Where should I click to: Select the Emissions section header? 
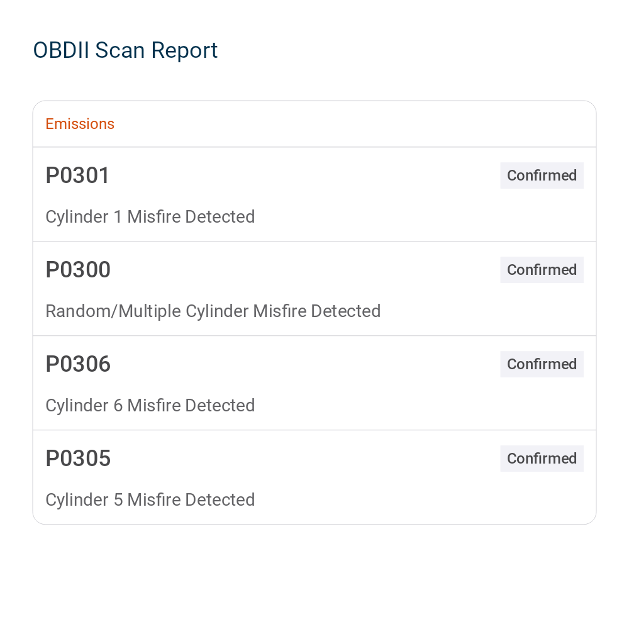pyautogui.click(x=80, y=124)
